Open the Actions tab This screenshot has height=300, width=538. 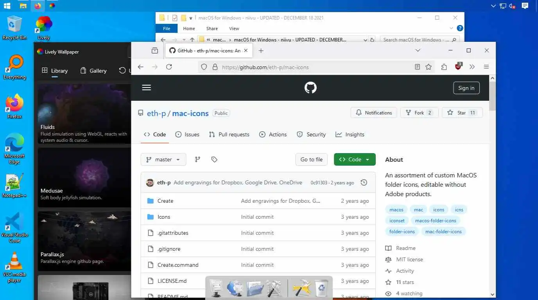click(273, 134)
